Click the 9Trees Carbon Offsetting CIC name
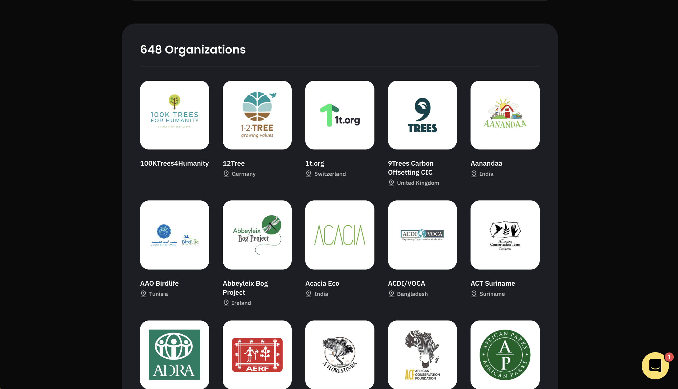The width and height of the screenshot is (678, 389). coord(411,168)
